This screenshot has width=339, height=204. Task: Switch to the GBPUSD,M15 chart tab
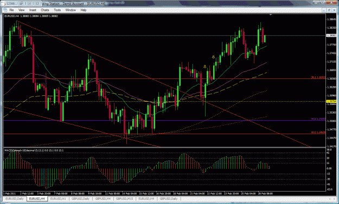pyautogui.click(x=125, y=199)
